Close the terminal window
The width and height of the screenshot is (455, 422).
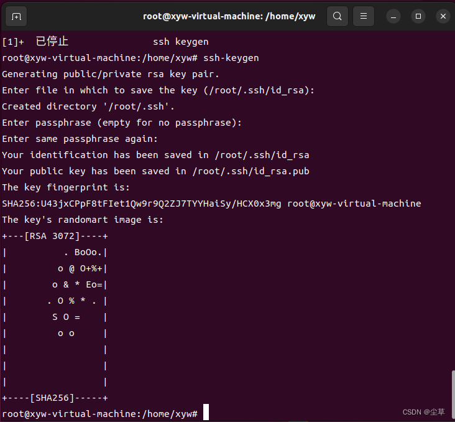443,16
